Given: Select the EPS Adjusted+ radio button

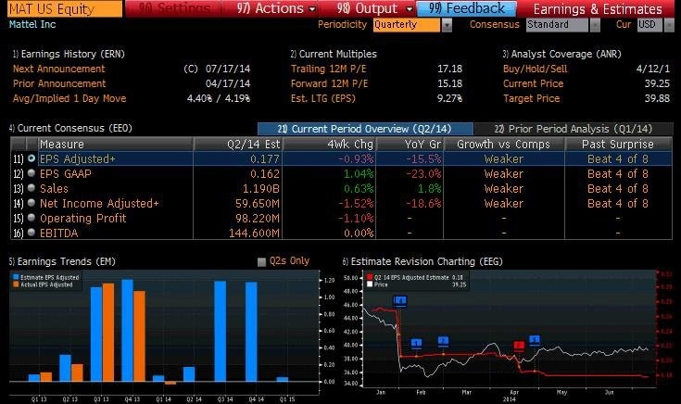Looking at the screenshot, I should pyautogui.click(x=32, y=159).
